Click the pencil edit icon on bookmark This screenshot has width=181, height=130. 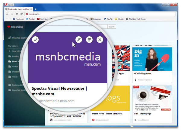point(79,40)
